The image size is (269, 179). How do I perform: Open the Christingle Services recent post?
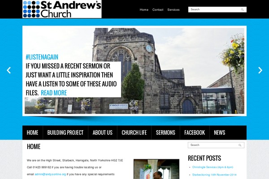213,167
